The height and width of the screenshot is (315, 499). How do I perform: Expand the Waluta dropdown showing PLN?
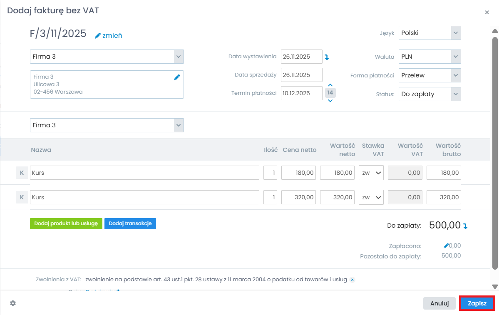429,57
